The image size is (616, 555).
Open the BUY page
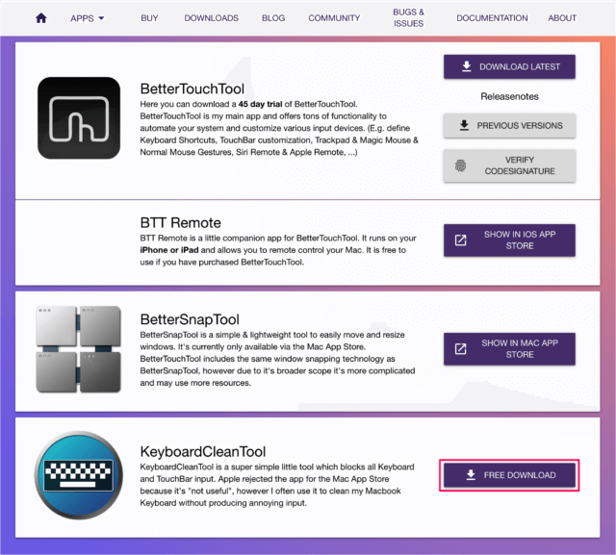149,18
